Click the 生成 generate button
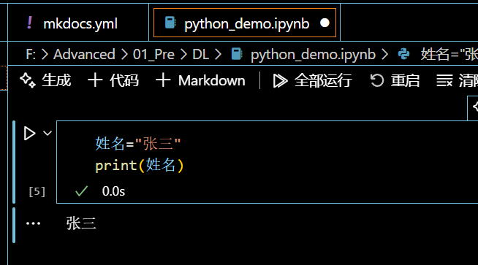 (46, 81)
